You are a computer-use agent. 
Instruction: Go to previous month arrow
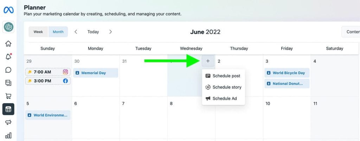click(76, 32)
